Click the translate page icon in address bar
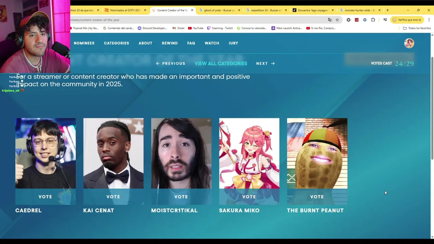This screenshot has height=244, width=434. click(330, 20)
